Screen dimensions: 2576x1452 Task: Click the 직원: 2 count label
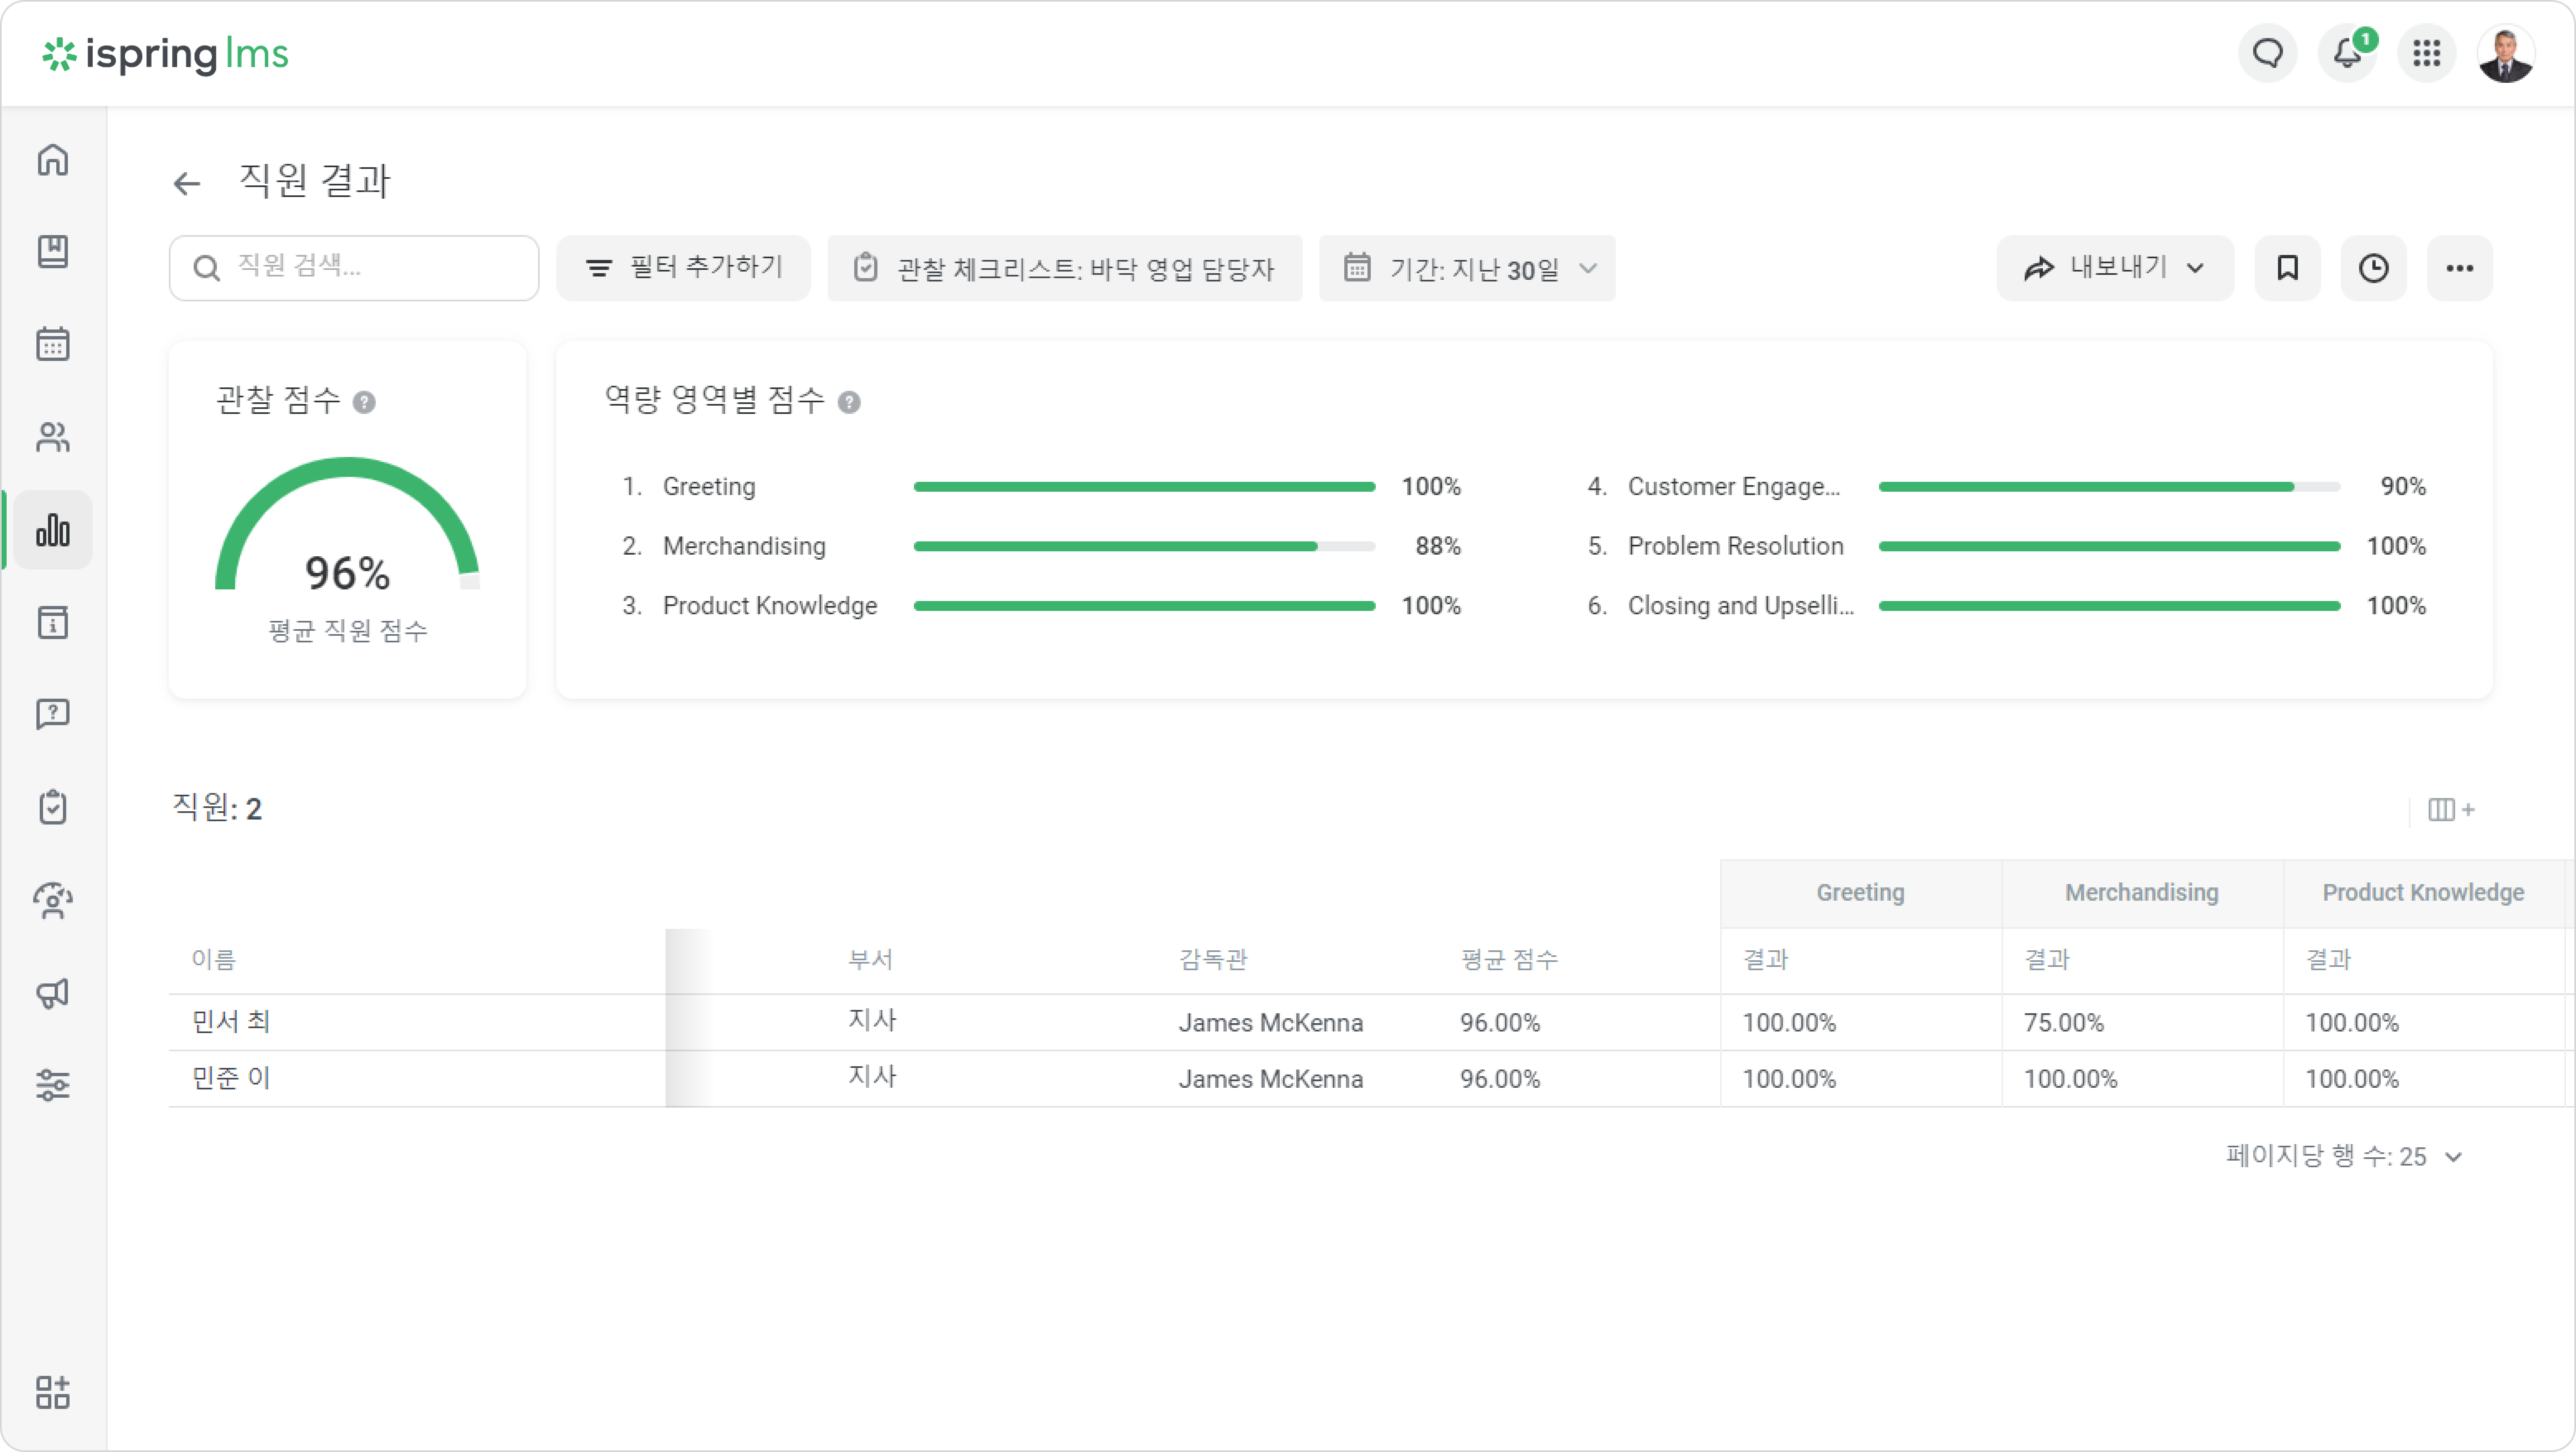(217, 808)
